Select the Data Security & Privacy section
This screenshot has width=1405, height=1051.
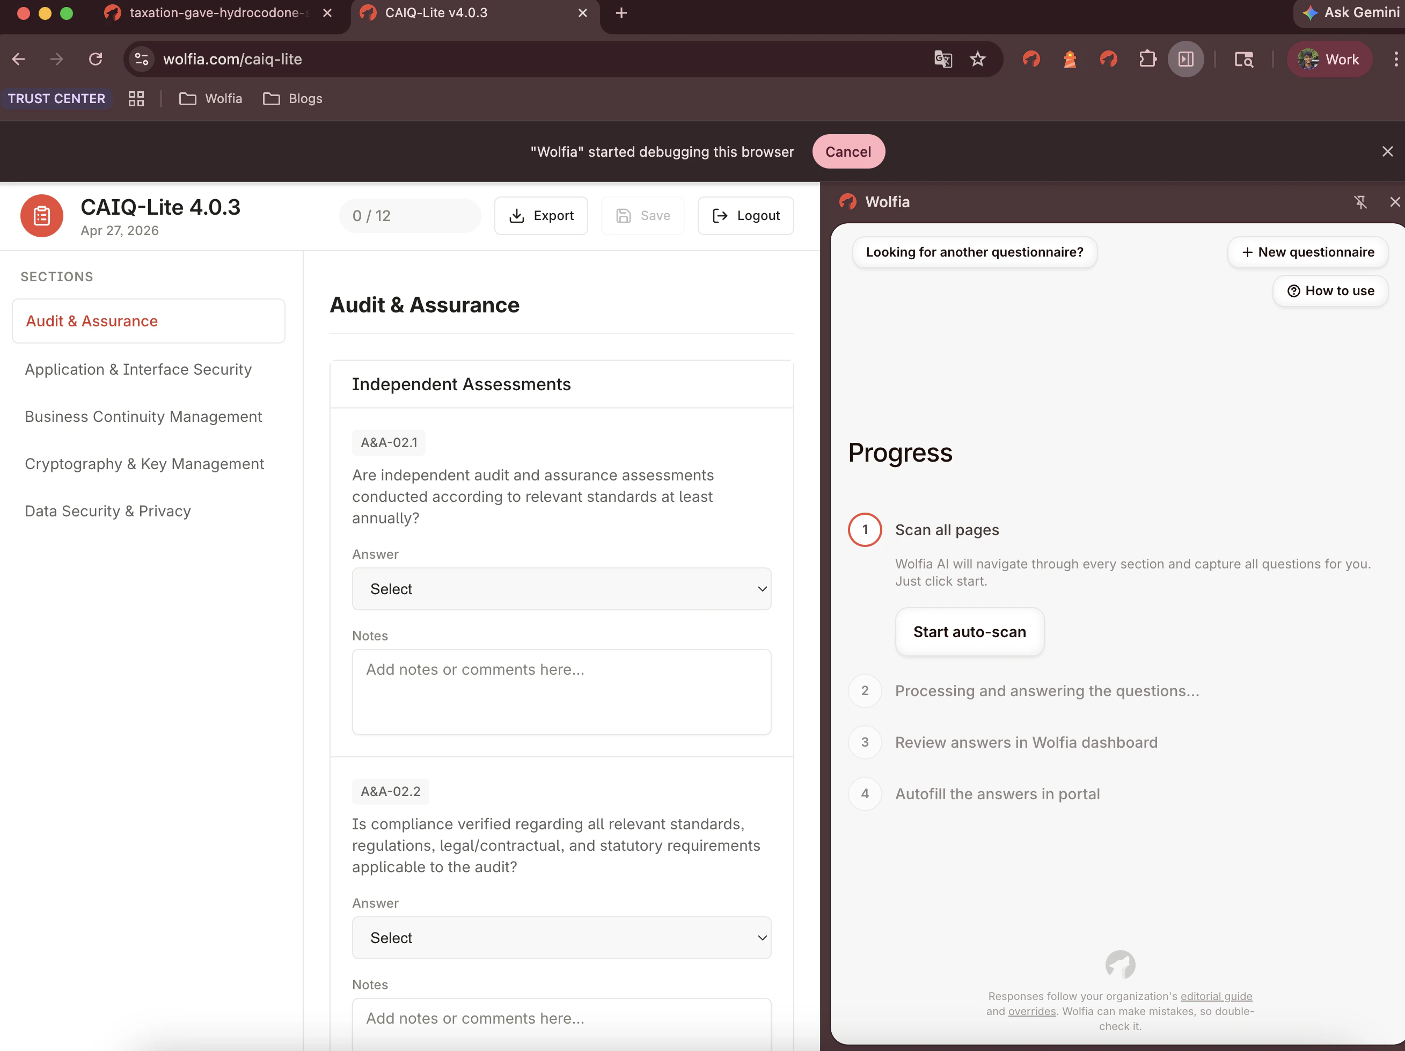pos(107,510)
